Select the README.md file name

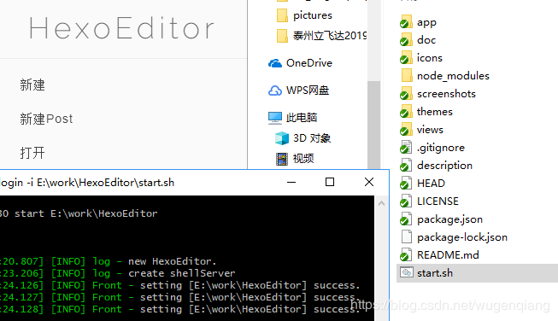[448, 255]
